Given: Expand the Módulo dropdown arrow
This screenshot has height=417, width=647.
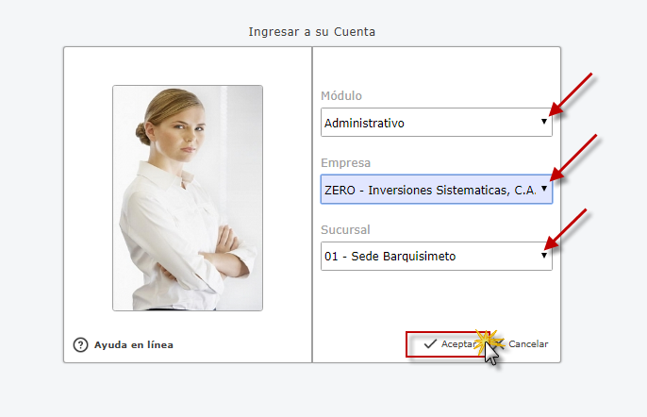Looking at the screenshot, I should coord(543,122).
